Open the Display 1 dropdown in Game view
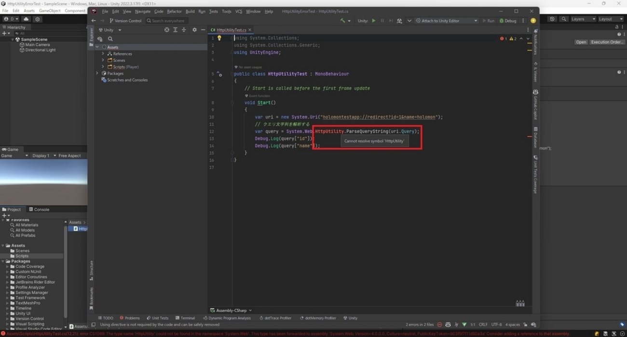This screenshot has height=337, width=627. (44, 156)
